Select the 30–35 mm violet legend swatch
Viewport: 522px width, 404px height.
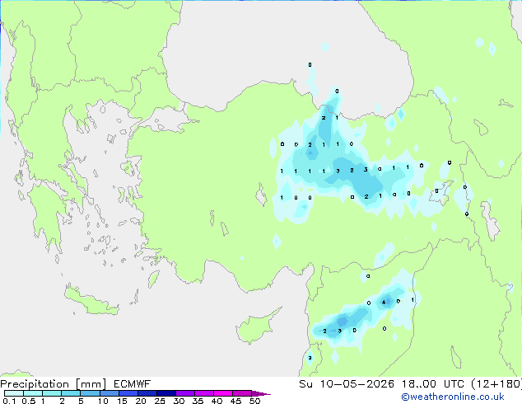pyautogui.click(x=184, y=393)
